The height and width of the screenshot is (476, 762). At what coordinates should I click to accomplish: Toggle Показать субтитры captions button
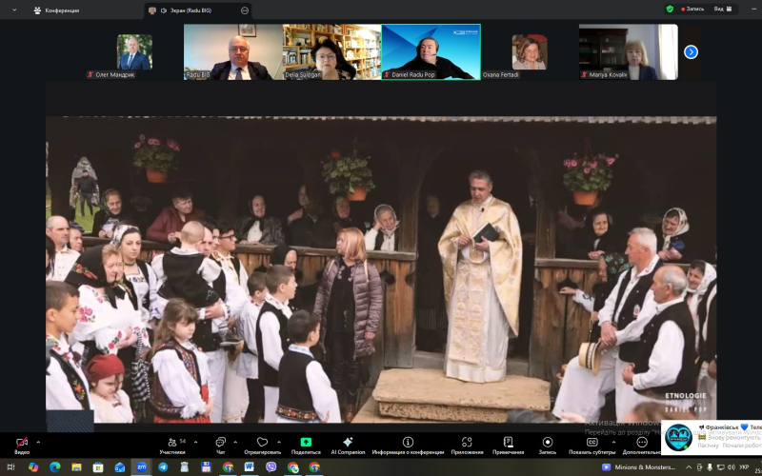pos(592,443)
